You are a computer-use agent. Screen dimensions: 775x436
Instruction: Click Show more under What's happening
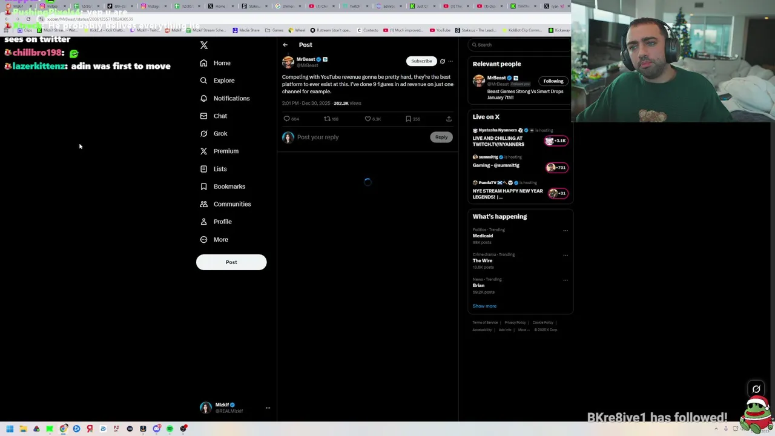484,306
